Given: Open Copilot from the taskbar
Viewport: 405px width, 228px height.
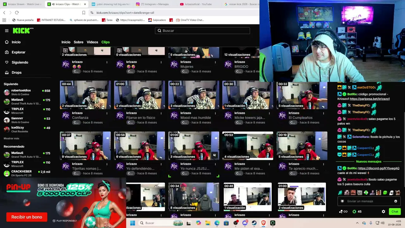Looking at the screenshot, I should [198, 223].
